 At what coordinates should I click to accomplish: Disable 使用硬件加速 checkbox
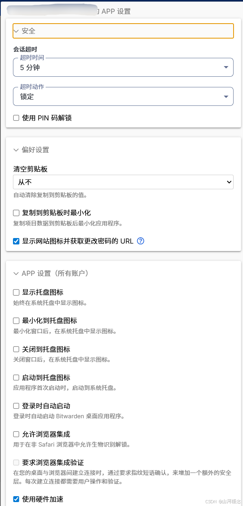point(16,499)
